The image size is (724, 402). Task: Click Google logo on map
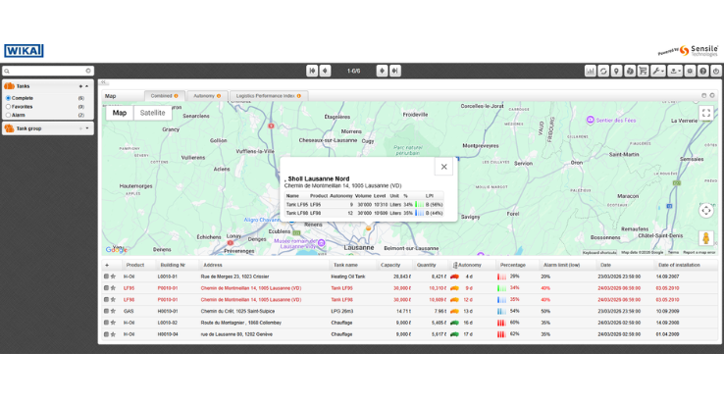point(117,250)
